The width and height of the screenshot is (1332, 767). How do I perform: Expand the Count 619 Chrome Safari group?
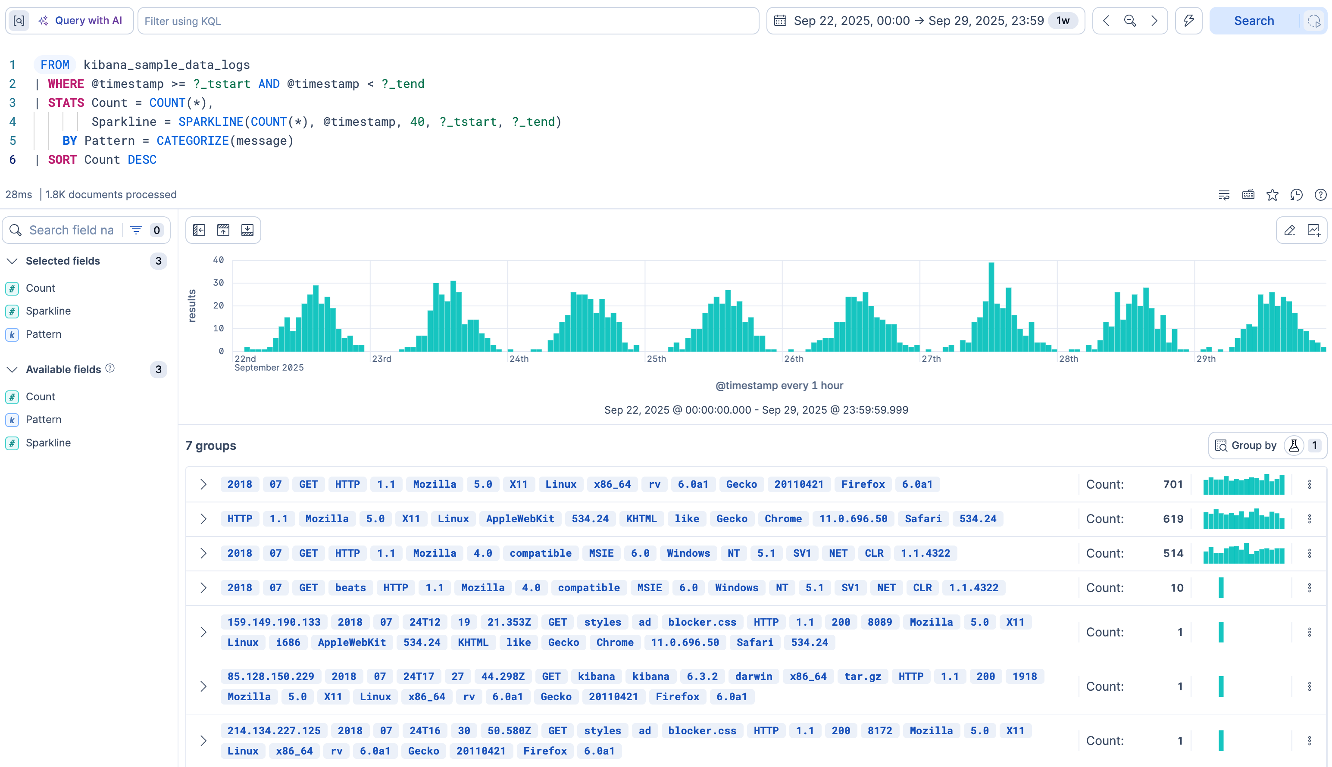(x=203, y=519)
